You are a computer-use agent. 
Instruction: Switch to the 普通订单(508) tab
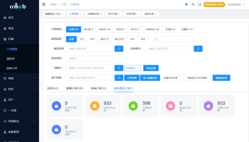[x=75, y=88]
